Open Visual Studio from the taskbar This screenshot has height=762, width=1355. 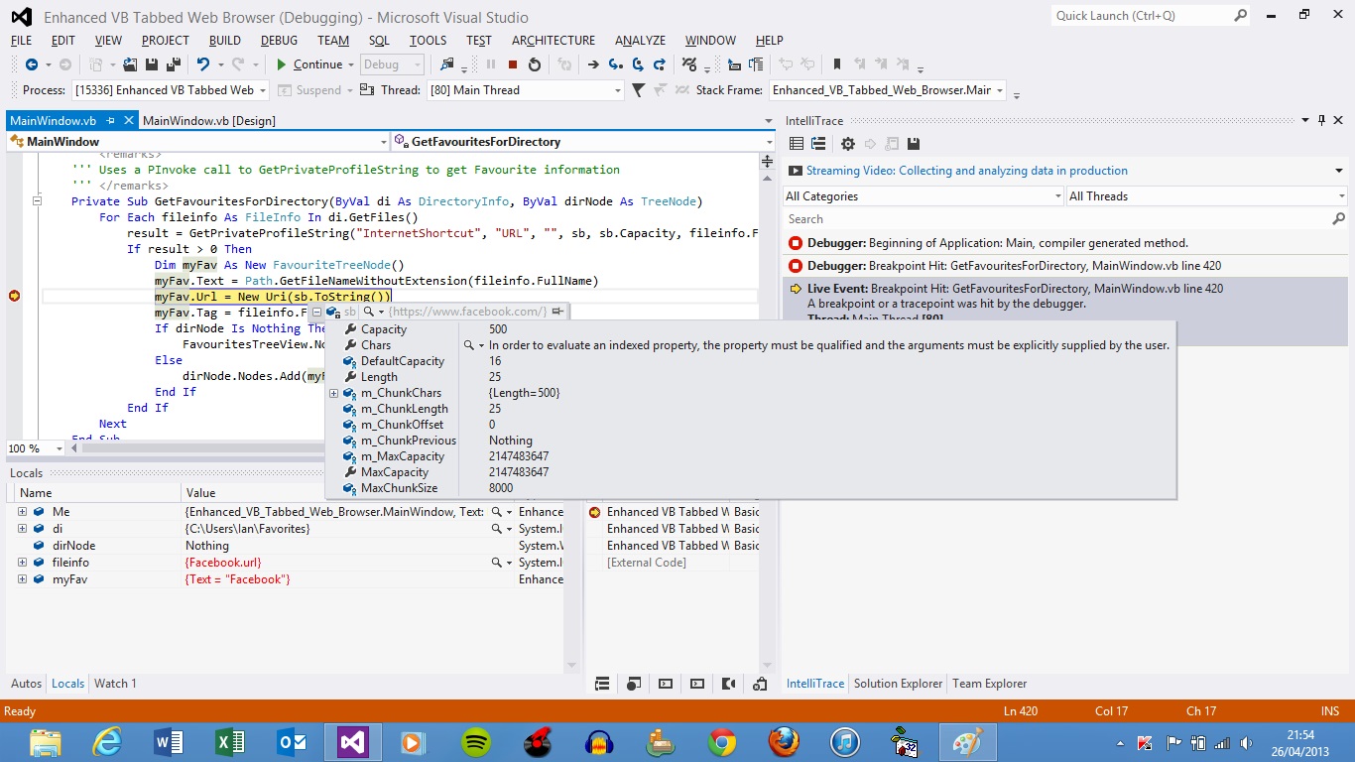354,742
